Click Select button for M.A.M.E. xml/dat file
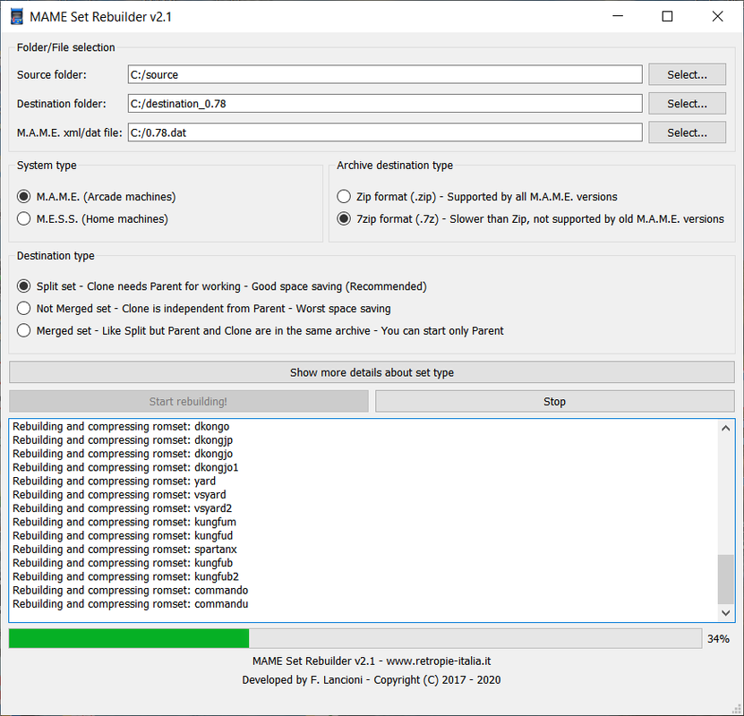The height and width of the screenshot is (716, 744). point(687,132)
